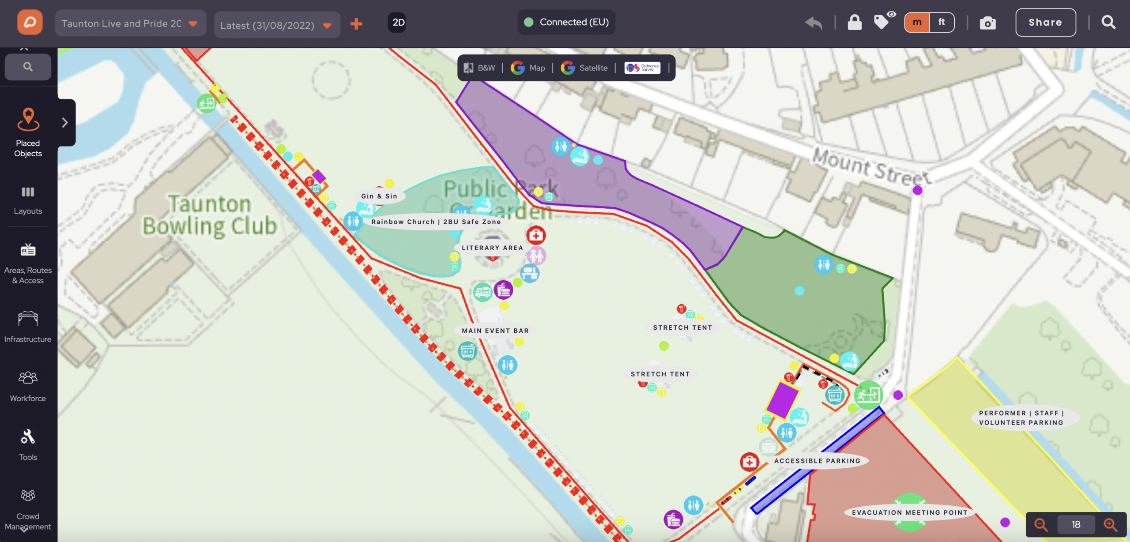
Task: Click the orange plus add button
Action: [x=356, y=24]
